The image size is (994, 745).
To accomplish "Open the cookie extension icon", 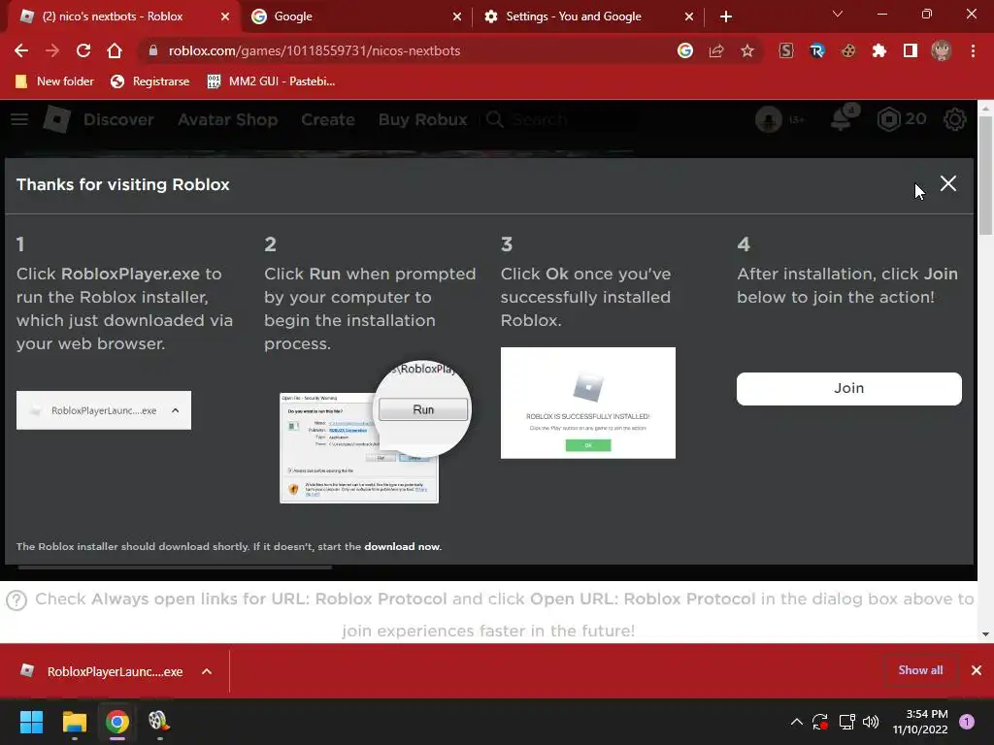I will click(848, 50).
